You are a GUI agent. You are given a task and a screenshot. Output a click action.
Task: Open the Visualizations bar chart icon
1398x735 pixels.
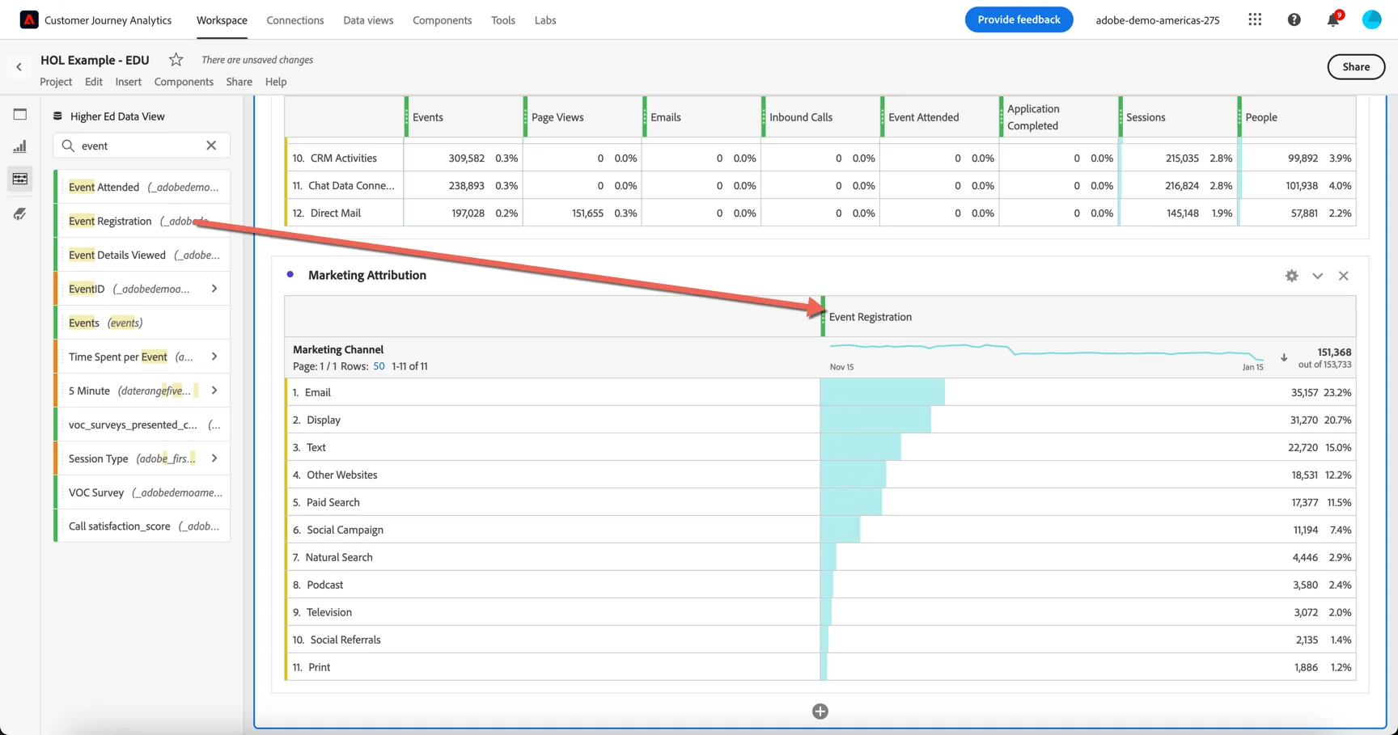tap(20, 146)
